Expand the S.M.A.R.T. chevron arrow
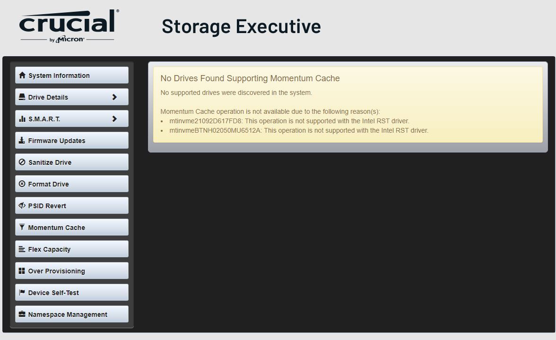Image resolution: width=556 pixels, height=340 pixels. click(114, 119)
